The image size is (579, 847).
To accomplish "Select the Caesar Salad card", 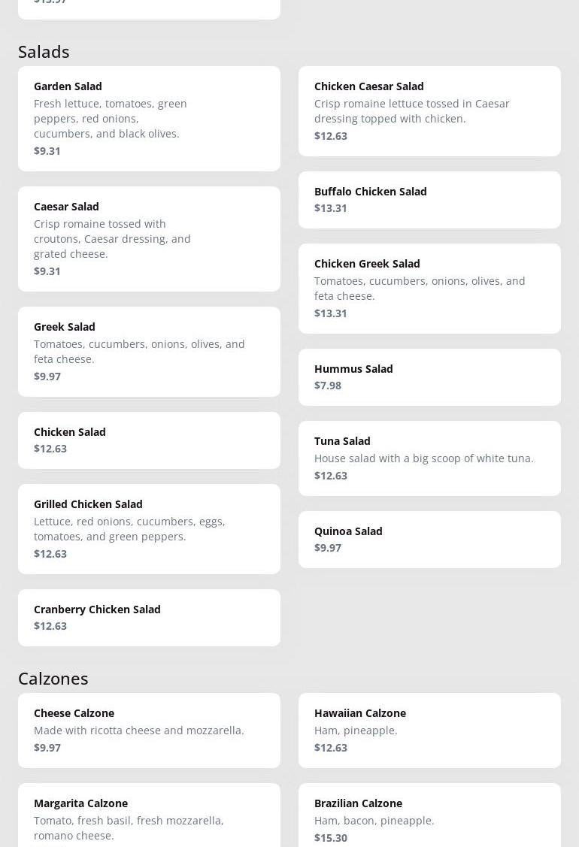I will 149,238.
